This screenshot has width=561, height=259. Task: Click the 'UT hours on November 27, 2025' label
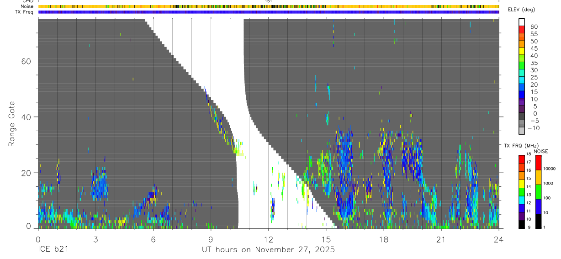click(269, 250)
